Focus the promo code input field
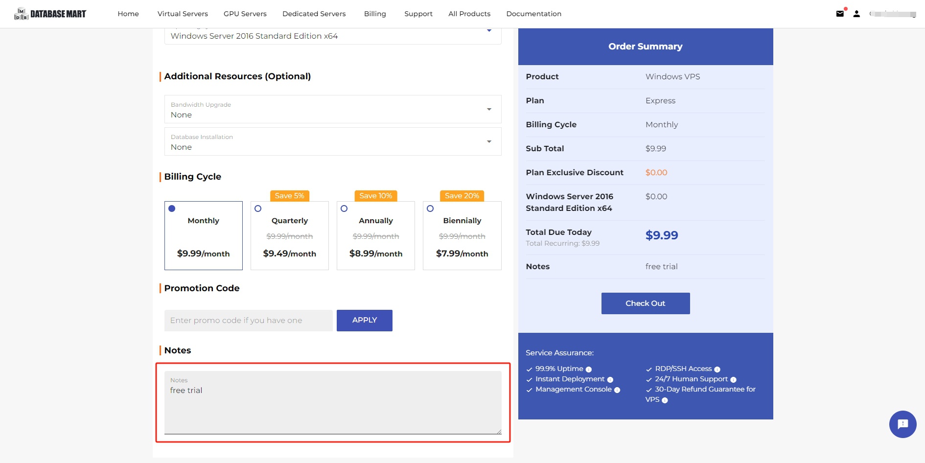 pyautogui.click(x=248, y=321)
